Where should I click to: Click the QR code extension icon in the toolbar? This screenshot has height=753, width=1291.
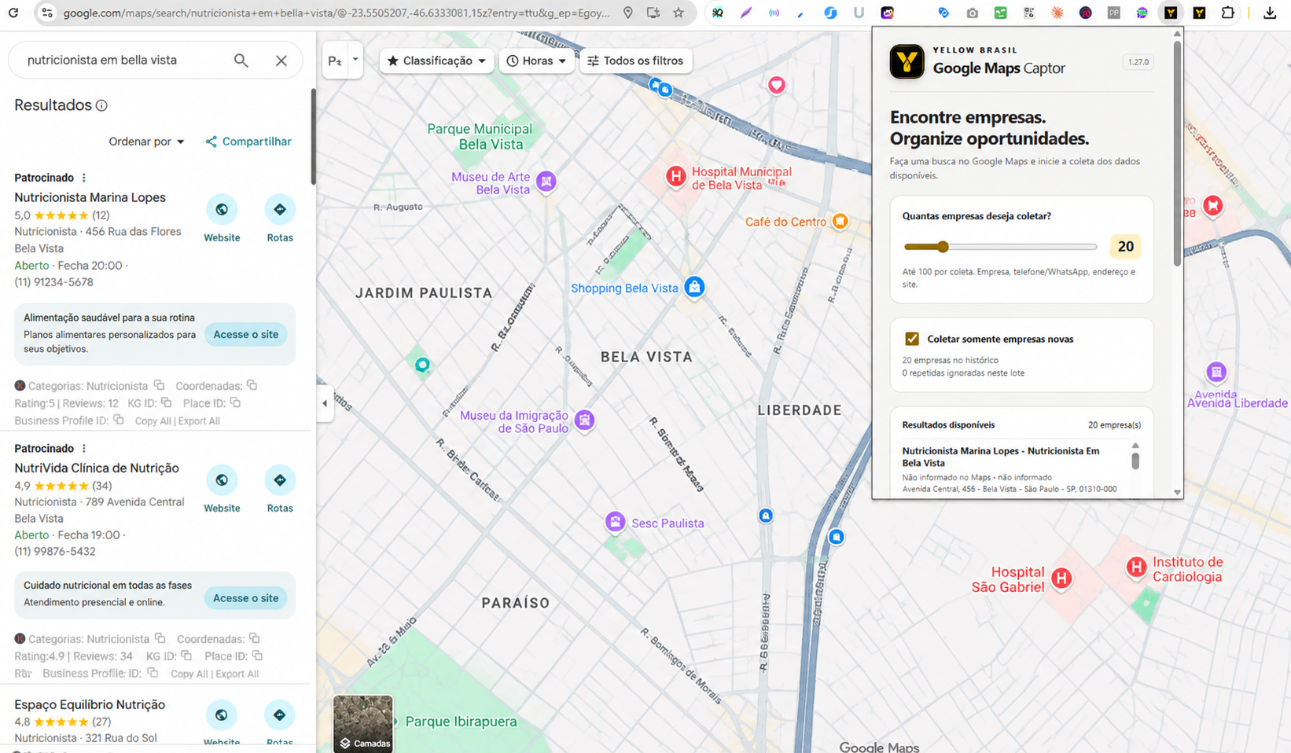click(1028, 13)
